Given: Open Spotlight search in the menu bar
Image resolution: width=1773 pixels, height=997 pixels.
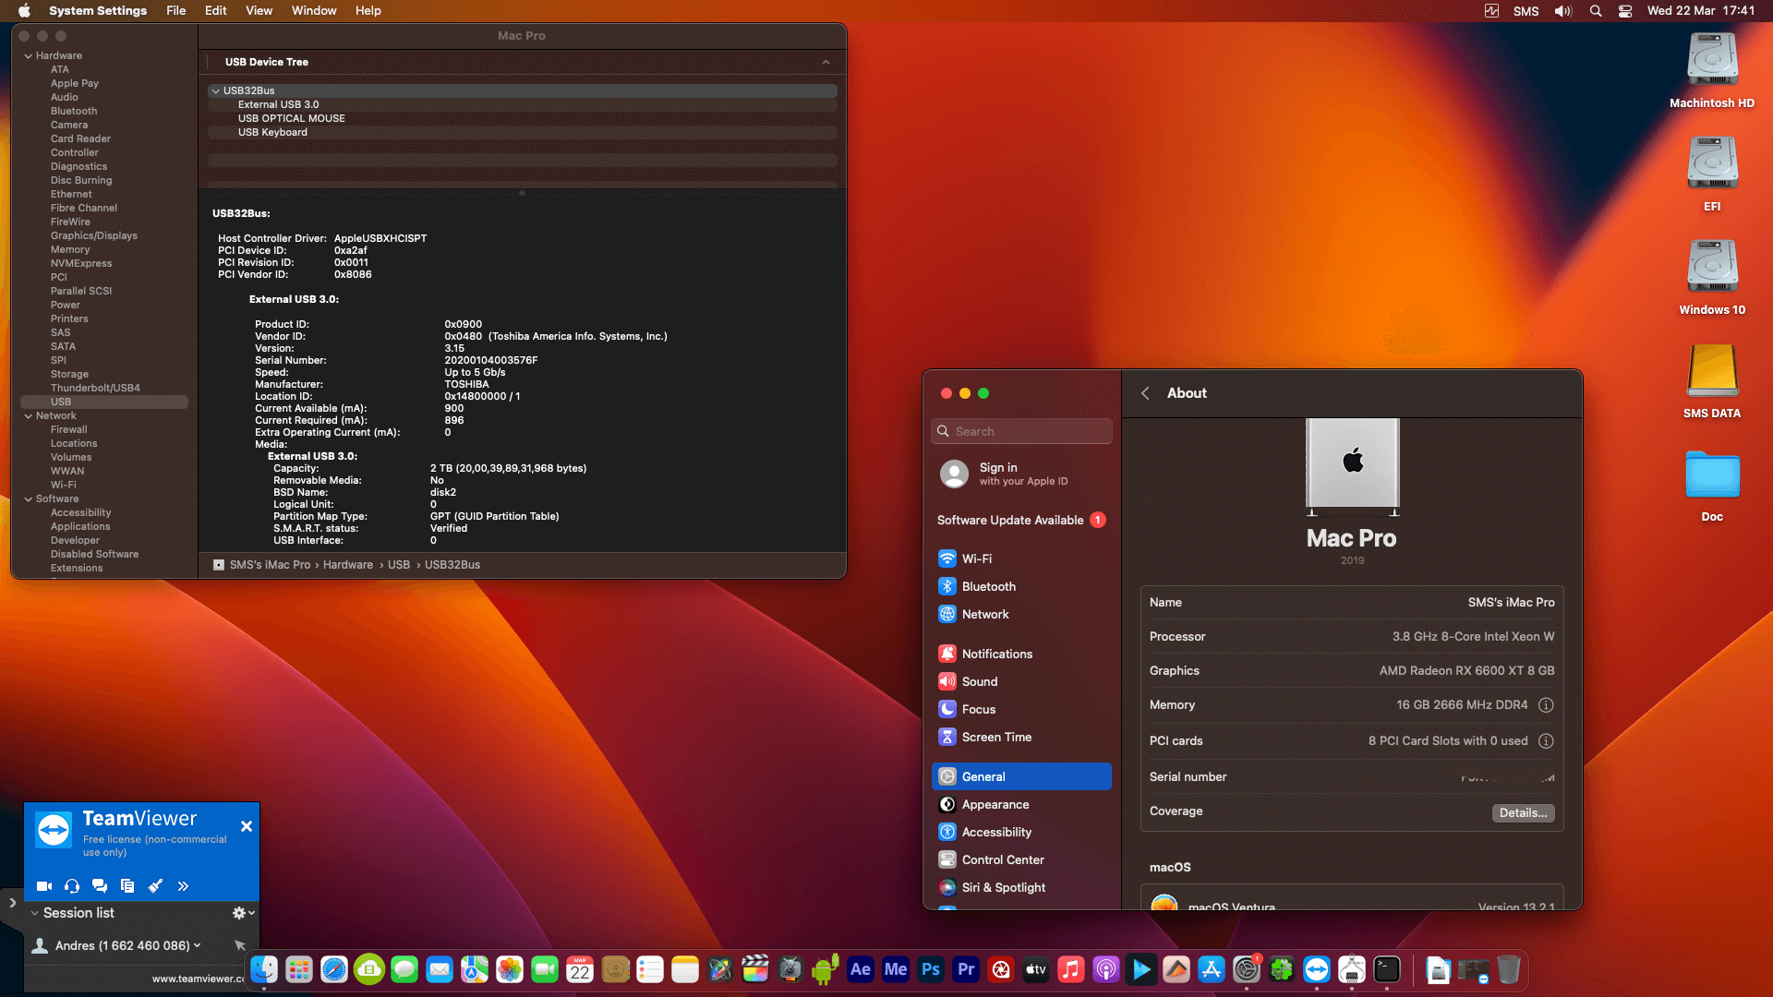Looking at the screenshot, I should tap(1595, 11).
